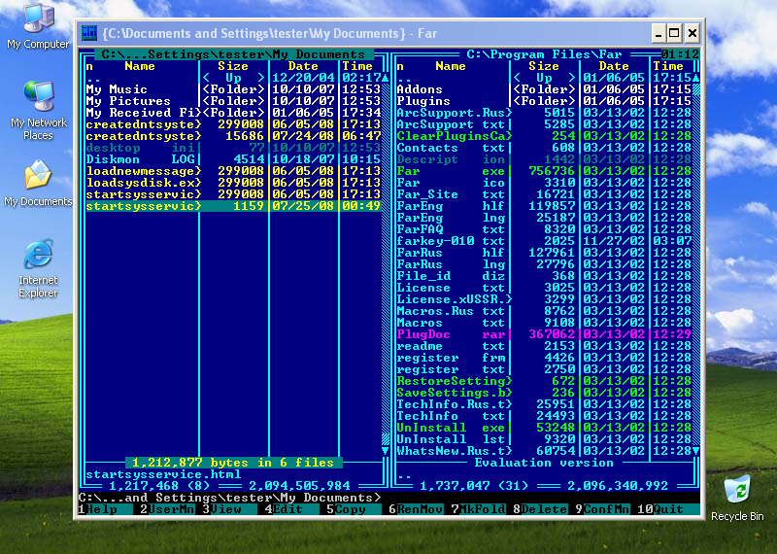Click 5 Copy in the key bar
This screenshot has width=777, height=554.
354,509
